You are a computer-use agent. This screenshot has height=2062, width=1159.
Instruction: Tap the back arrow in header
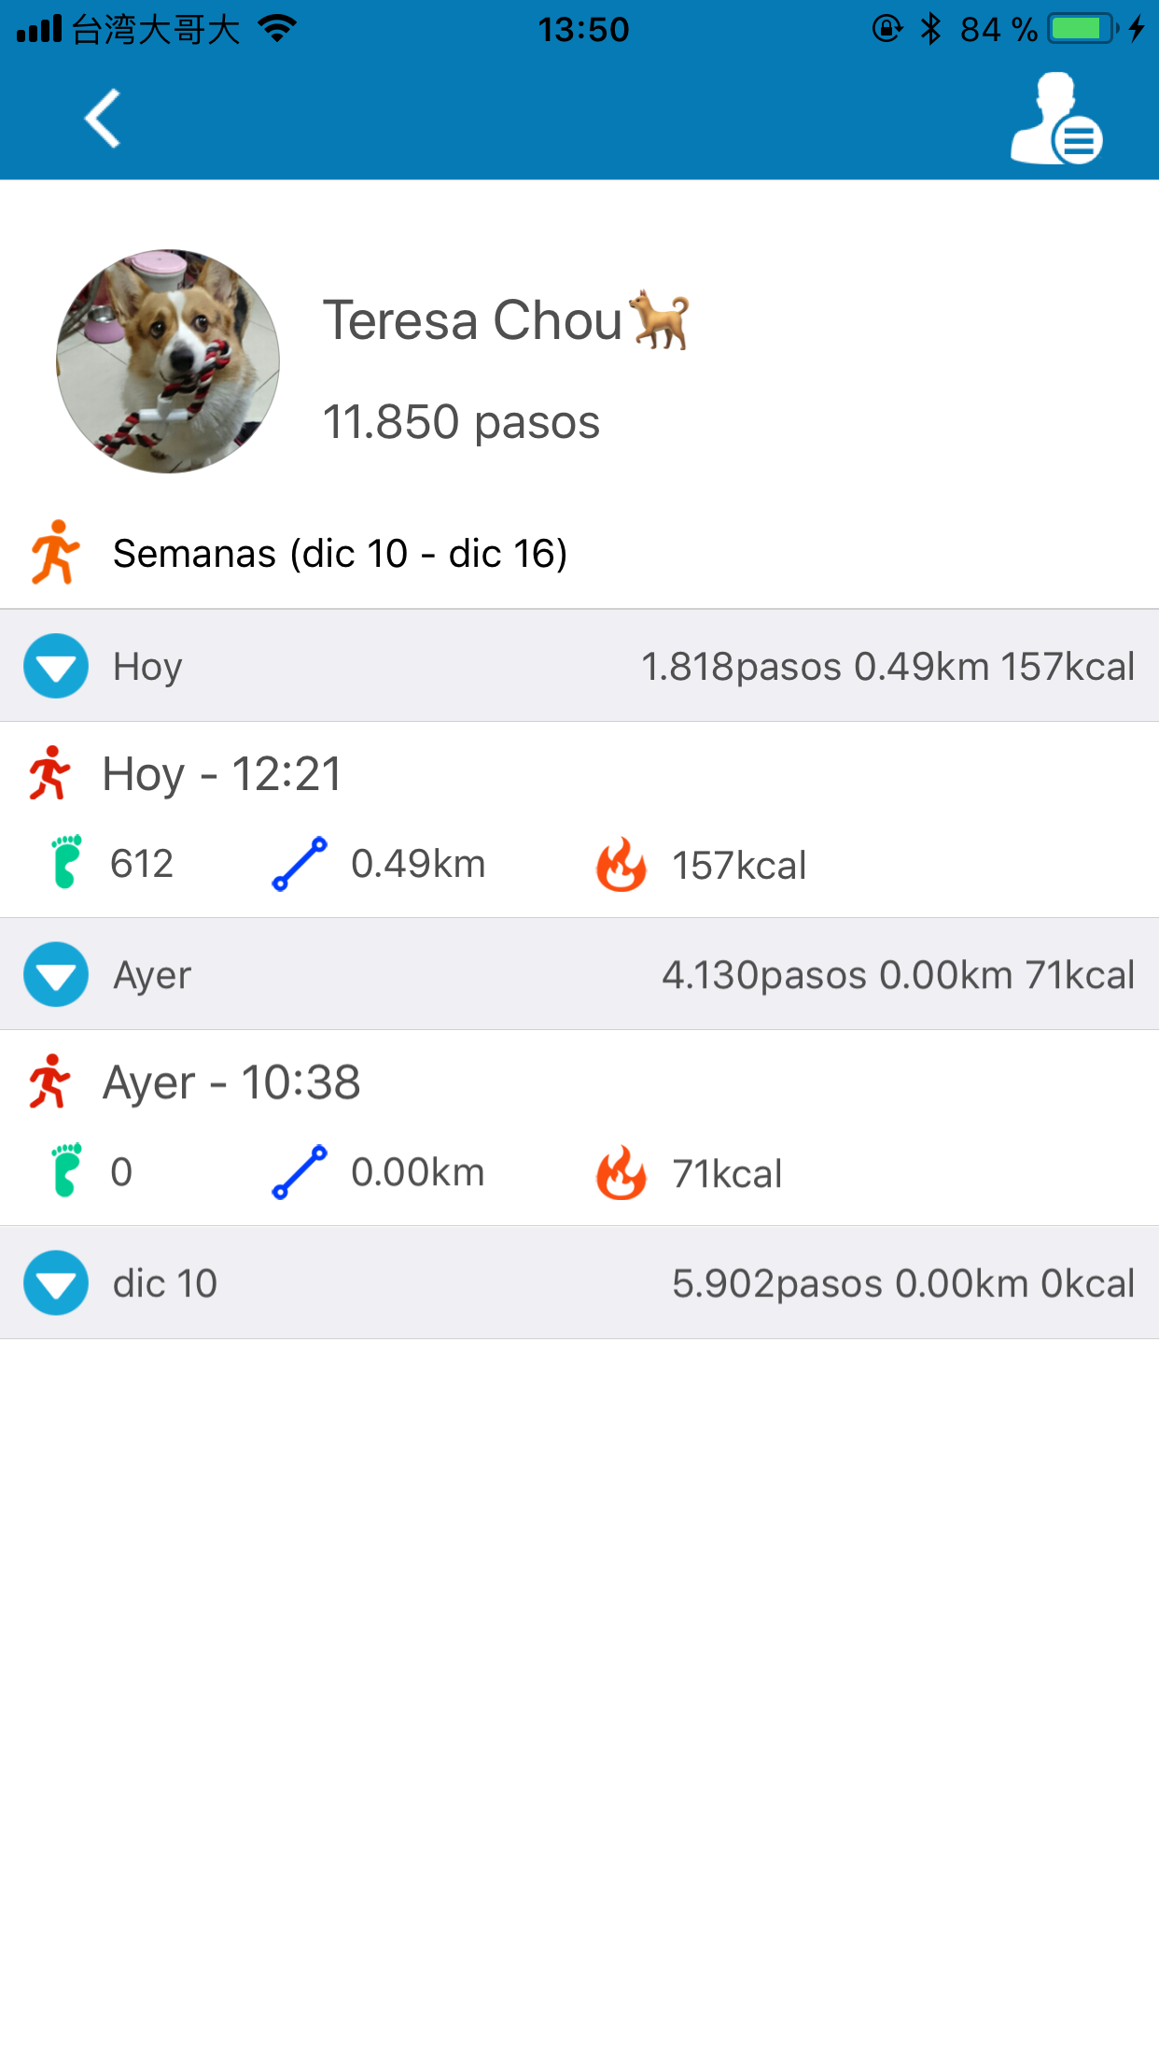tap(103, 119)
